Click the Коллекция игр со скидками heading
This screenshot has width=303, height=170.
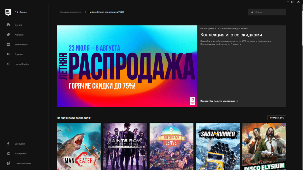[231, 35]
